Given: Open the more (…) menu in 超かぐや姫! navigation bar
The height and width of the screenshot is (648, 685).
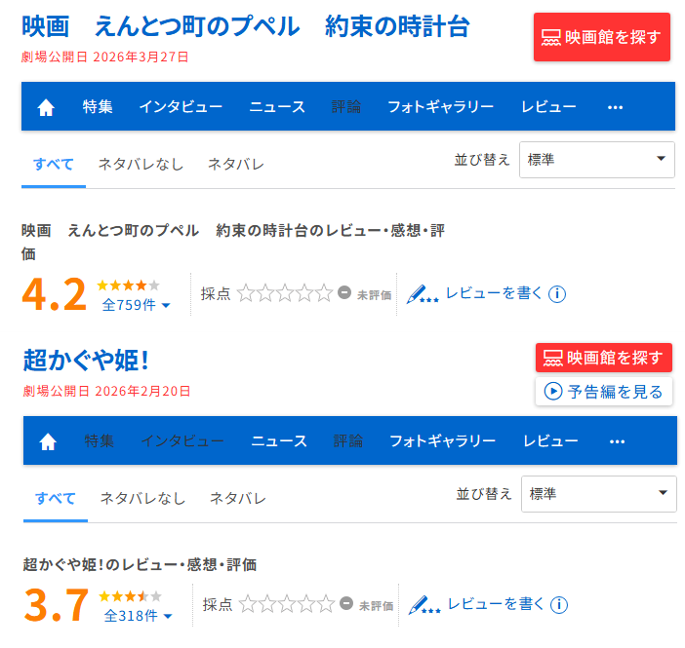Looking at the screenshot, I should point(617,441).
